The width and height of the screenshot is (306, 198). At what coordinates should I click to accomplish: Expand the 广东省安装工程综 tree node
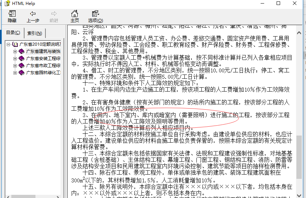[15, 59]
